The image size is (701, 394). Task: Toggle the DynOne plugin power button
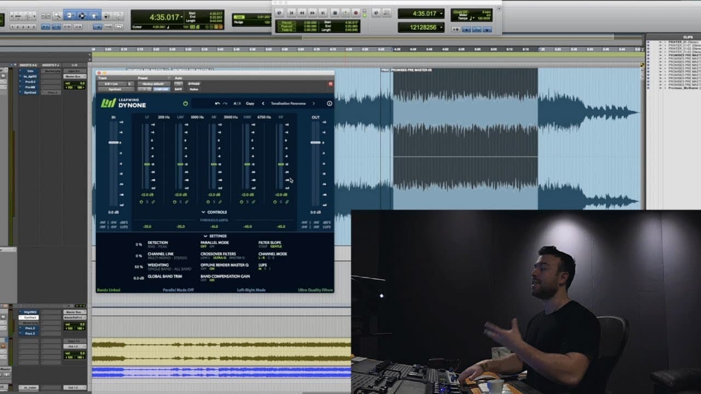point(185,103)
